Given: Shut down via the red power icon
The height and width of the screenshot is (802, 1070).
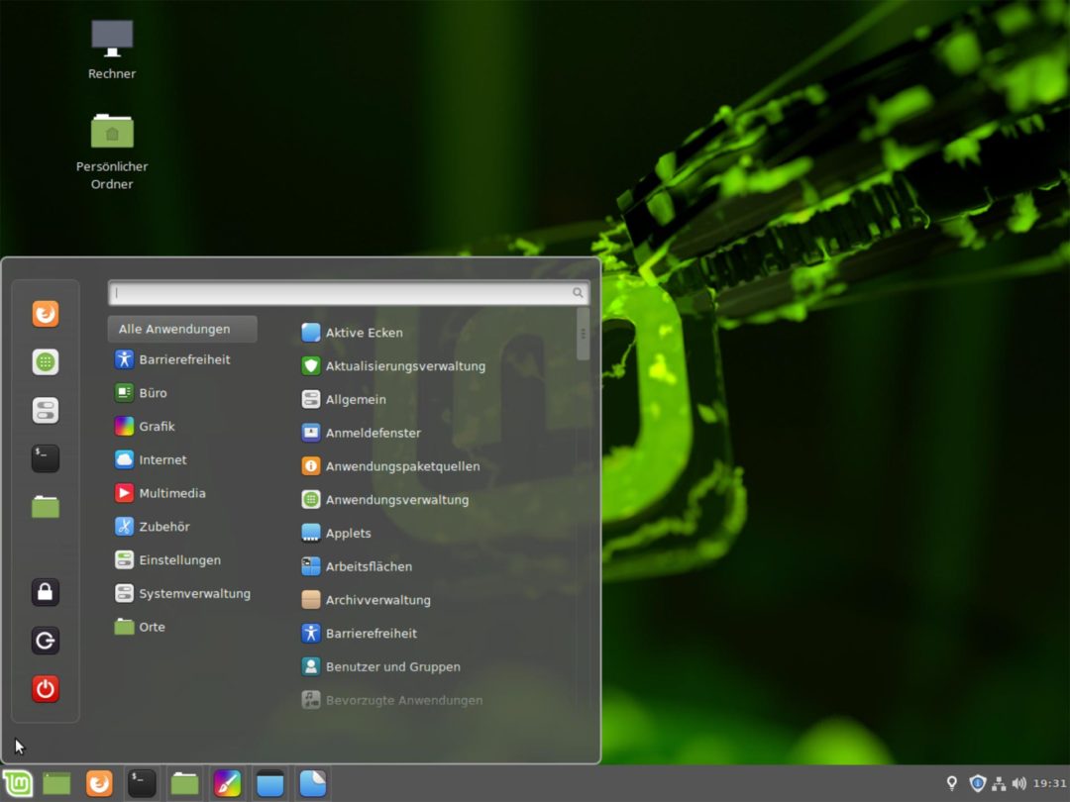Looking at the screenshot, I should tap(45, 689).
